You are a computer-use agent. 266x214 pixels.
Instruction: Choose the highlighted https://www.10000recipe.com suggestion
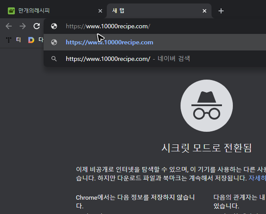155,42
